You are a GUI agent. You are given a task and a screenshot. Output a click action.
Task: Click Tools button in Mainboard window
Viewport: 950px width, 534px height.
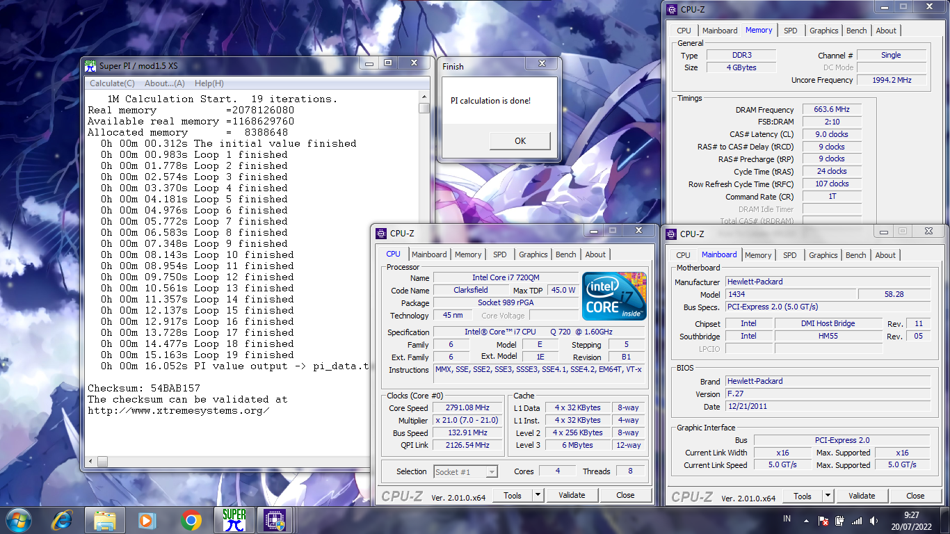pyautogui.click(x=803, y=496)
